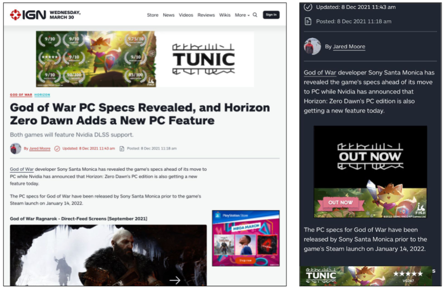This screenshot has height=289, width=445.
Task: Click Jared Moore author avatar in desktop article
Action: [x=15, y=149]
